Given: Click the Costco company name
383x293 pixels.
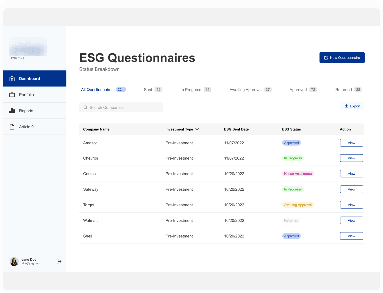Looking at the screenshot, I should point(89,174).
